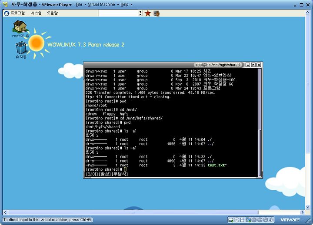Screen dimensions: 313x225
Task: Click the horizontal scrollbar left arrow
Action: [5, 212]
